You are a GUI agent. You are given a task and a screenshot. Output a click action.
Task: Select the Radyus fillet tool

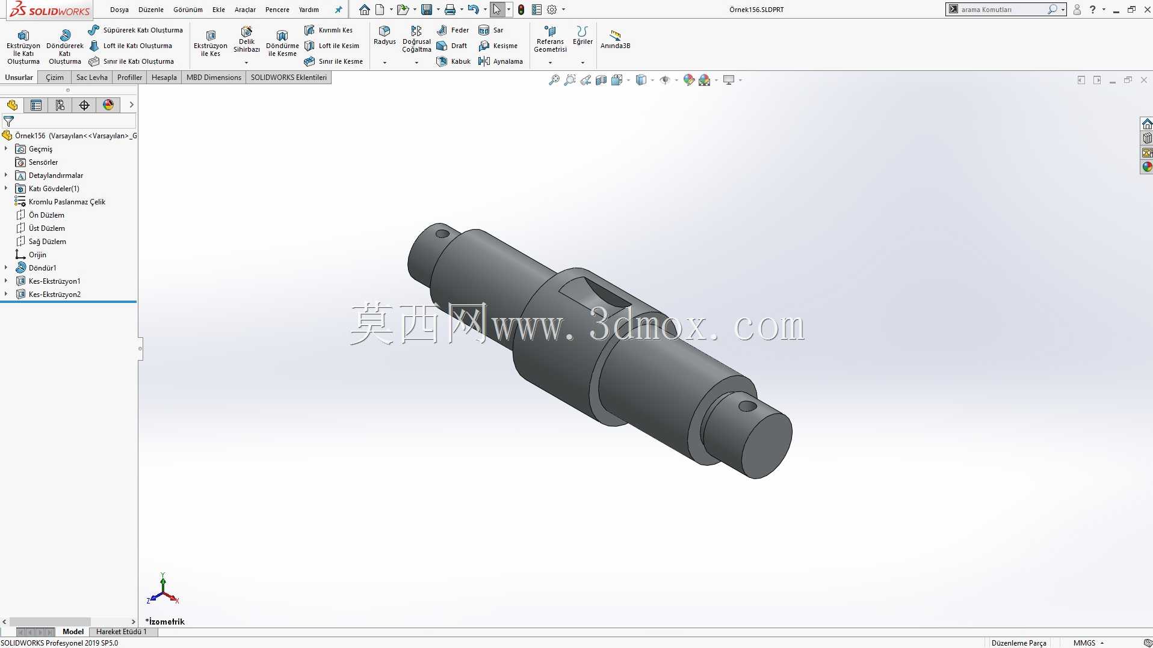pos(385,35)
